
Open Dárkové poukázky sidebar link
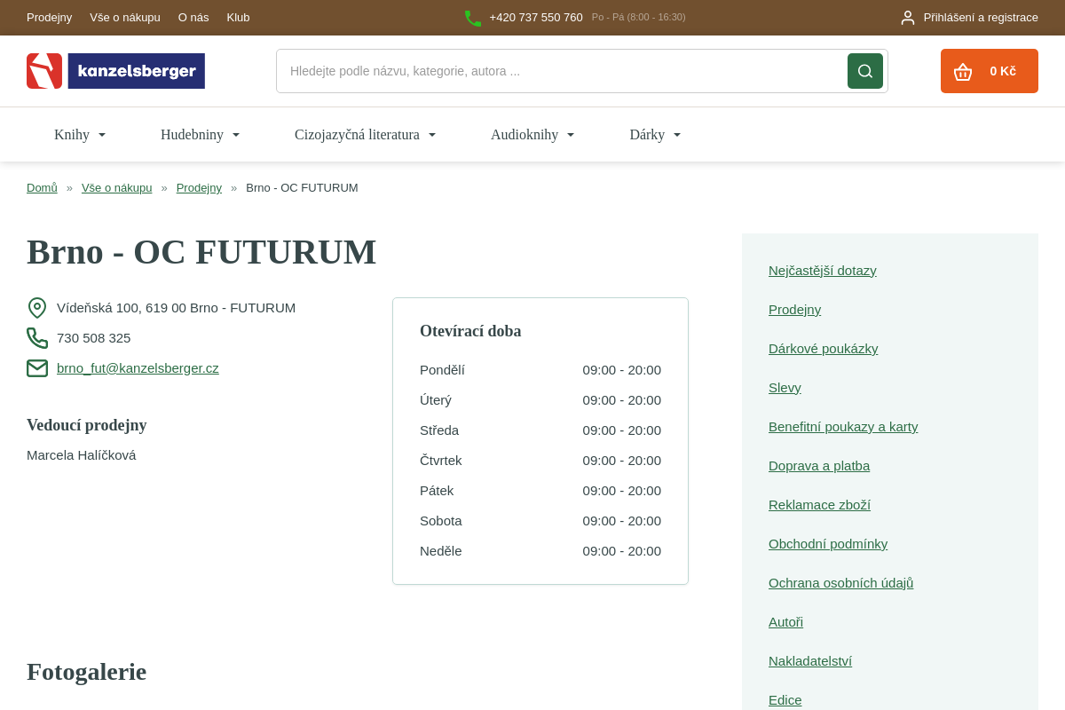tap(824, 349)
